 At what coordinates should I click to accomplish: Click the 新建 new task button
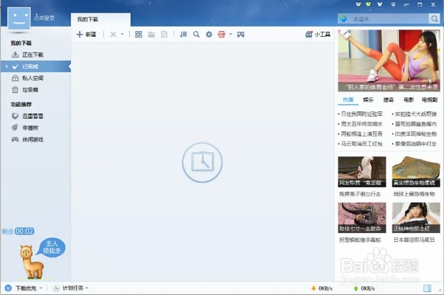point(86,34)
